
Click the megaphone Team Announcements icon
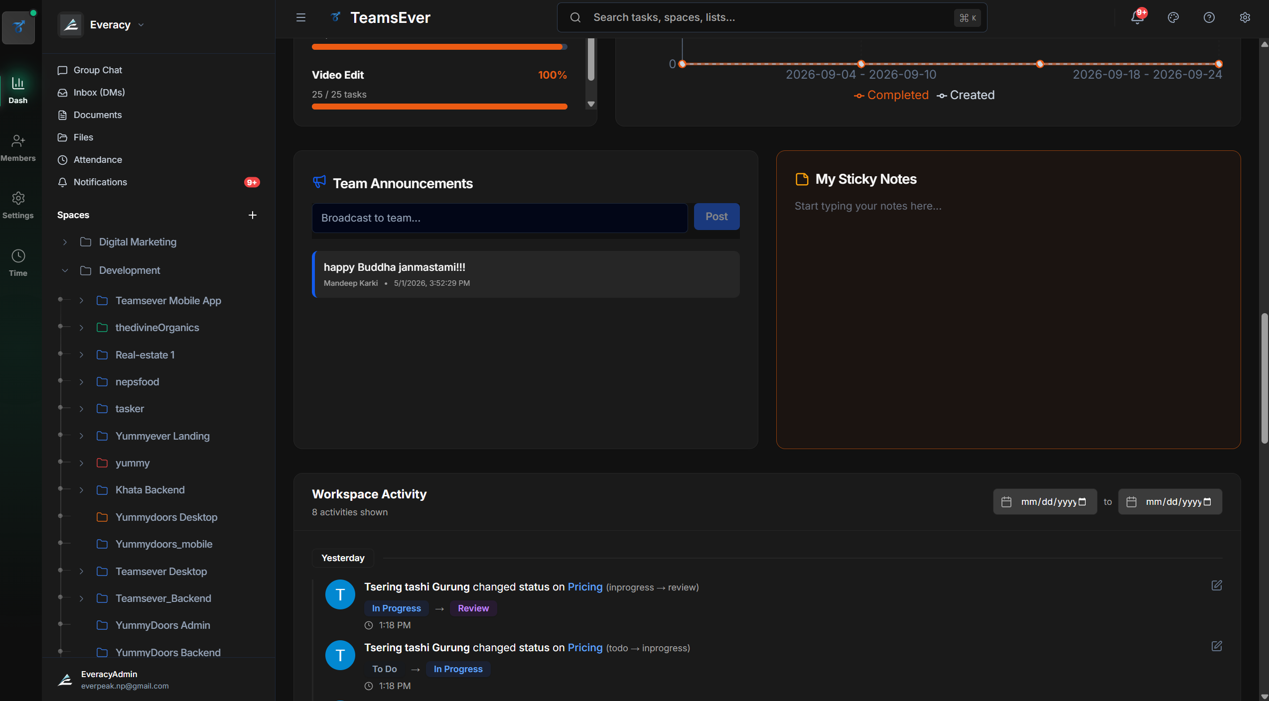point(319,182)
